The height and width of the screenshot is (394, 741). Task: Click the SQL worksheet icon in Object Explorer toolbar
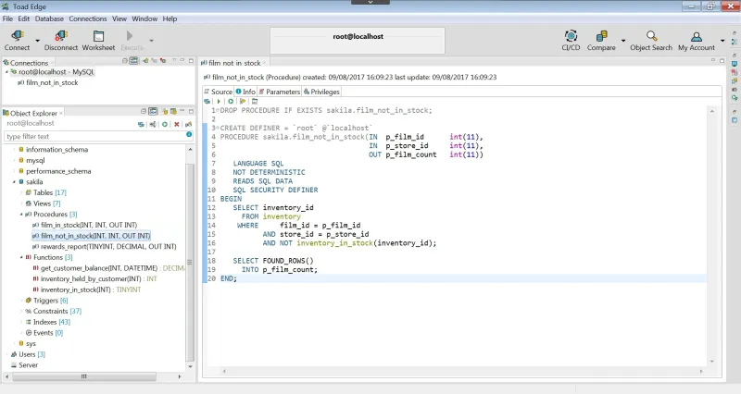142,124
